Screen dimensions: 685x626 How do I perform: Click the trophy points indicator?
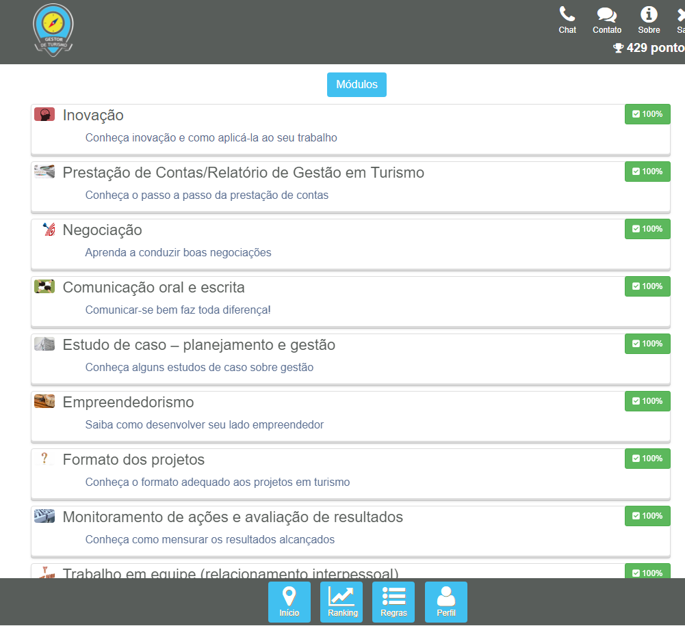648,48
